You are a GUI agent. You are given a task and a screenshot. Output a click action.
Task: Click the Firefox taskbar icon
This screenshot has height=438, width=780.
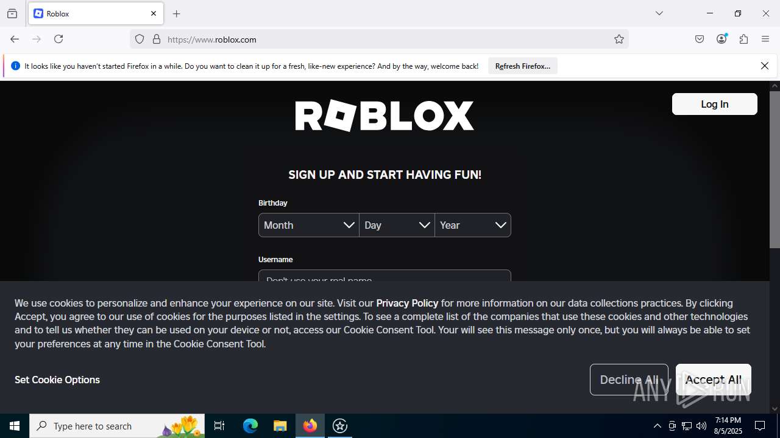310,426
